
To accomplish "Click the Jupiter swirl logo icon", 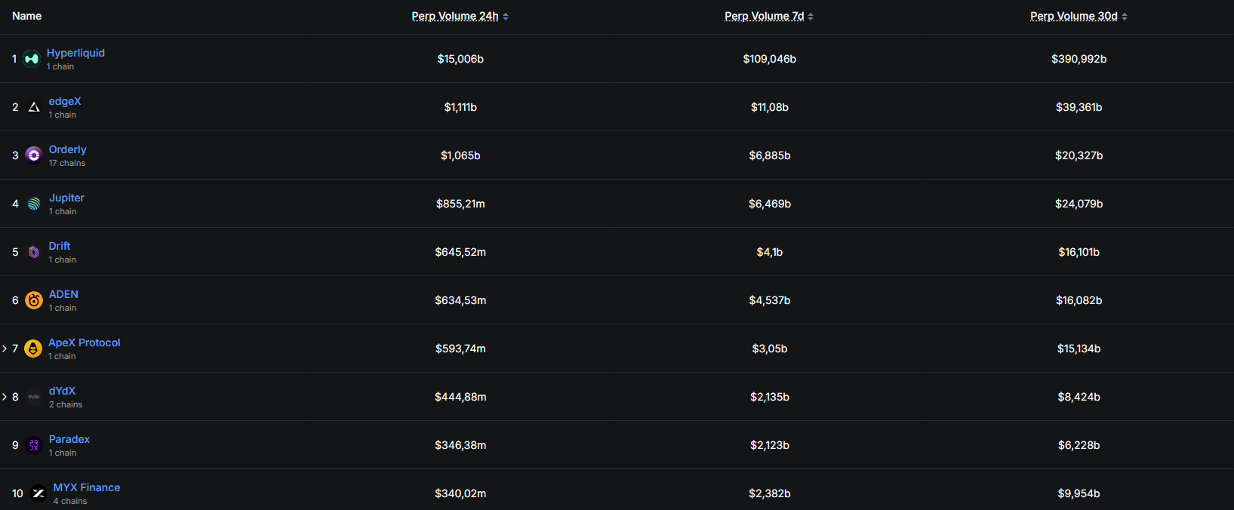I will 34,204.
